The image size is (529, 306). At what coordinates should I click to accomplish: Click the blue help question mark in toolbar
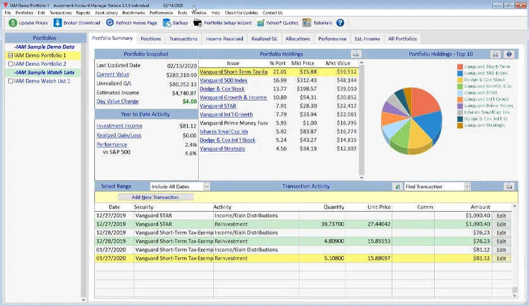(340, 23)
